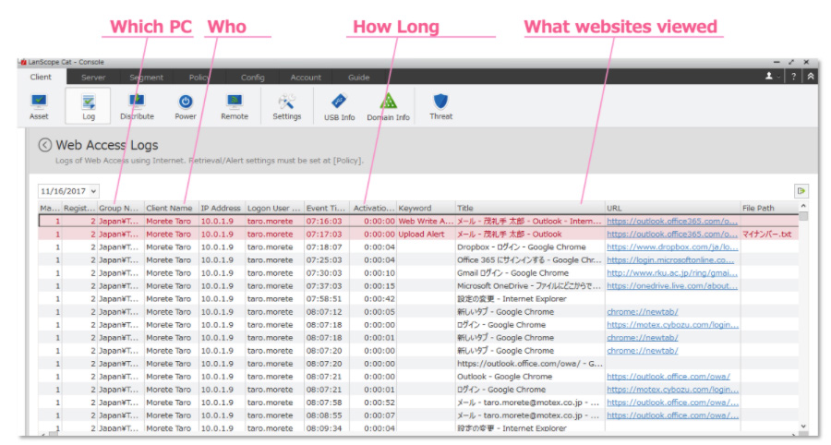Open the Distribute tool

coord(137,106)
